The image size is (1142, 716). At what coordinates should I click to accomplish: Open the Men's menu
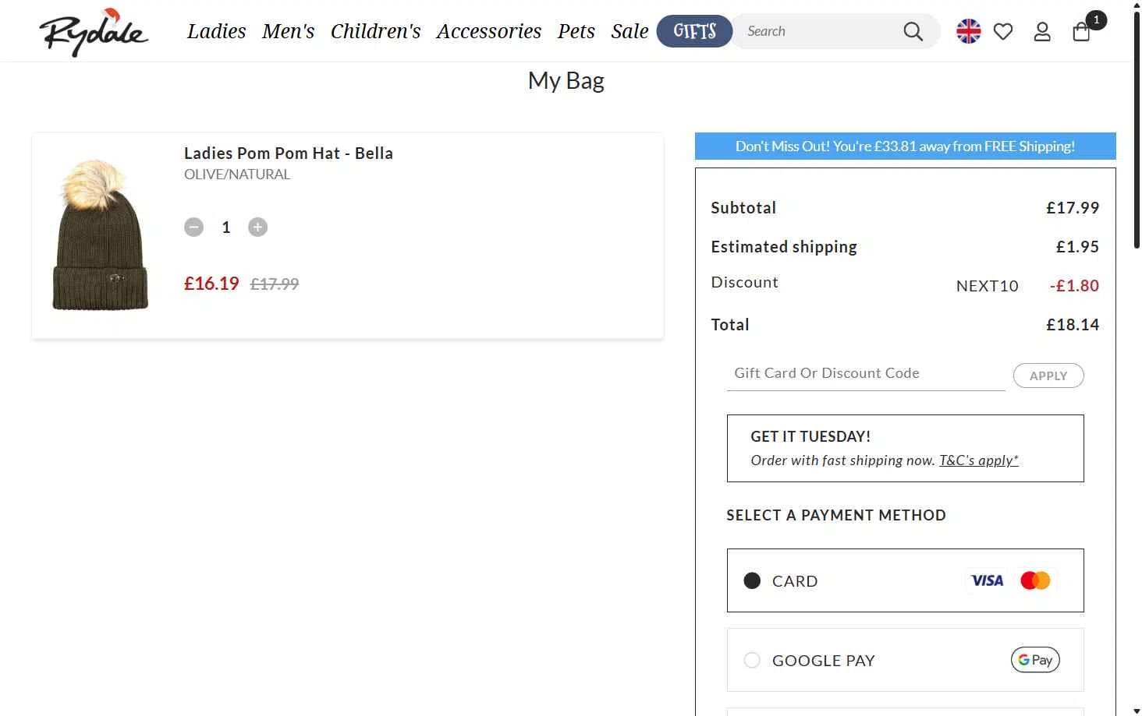(288, 31)
